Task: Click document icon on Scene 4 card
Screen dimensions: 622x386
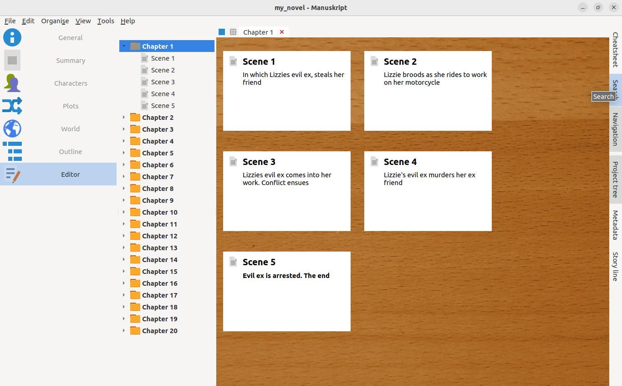Action: tap(374, 161)
